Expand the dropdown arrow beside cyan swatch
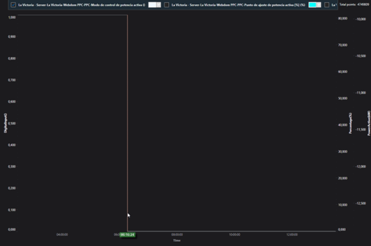 tap(320, 5)
